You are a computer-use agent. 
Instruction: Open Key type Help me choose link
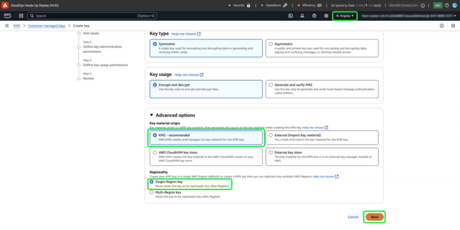tap(186, 34)
